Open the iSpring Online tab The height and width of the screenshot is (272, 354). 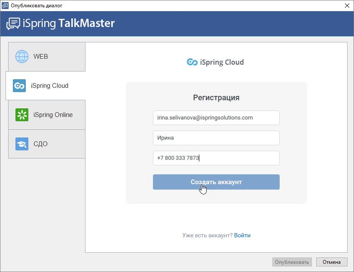(x=47, y=115)
